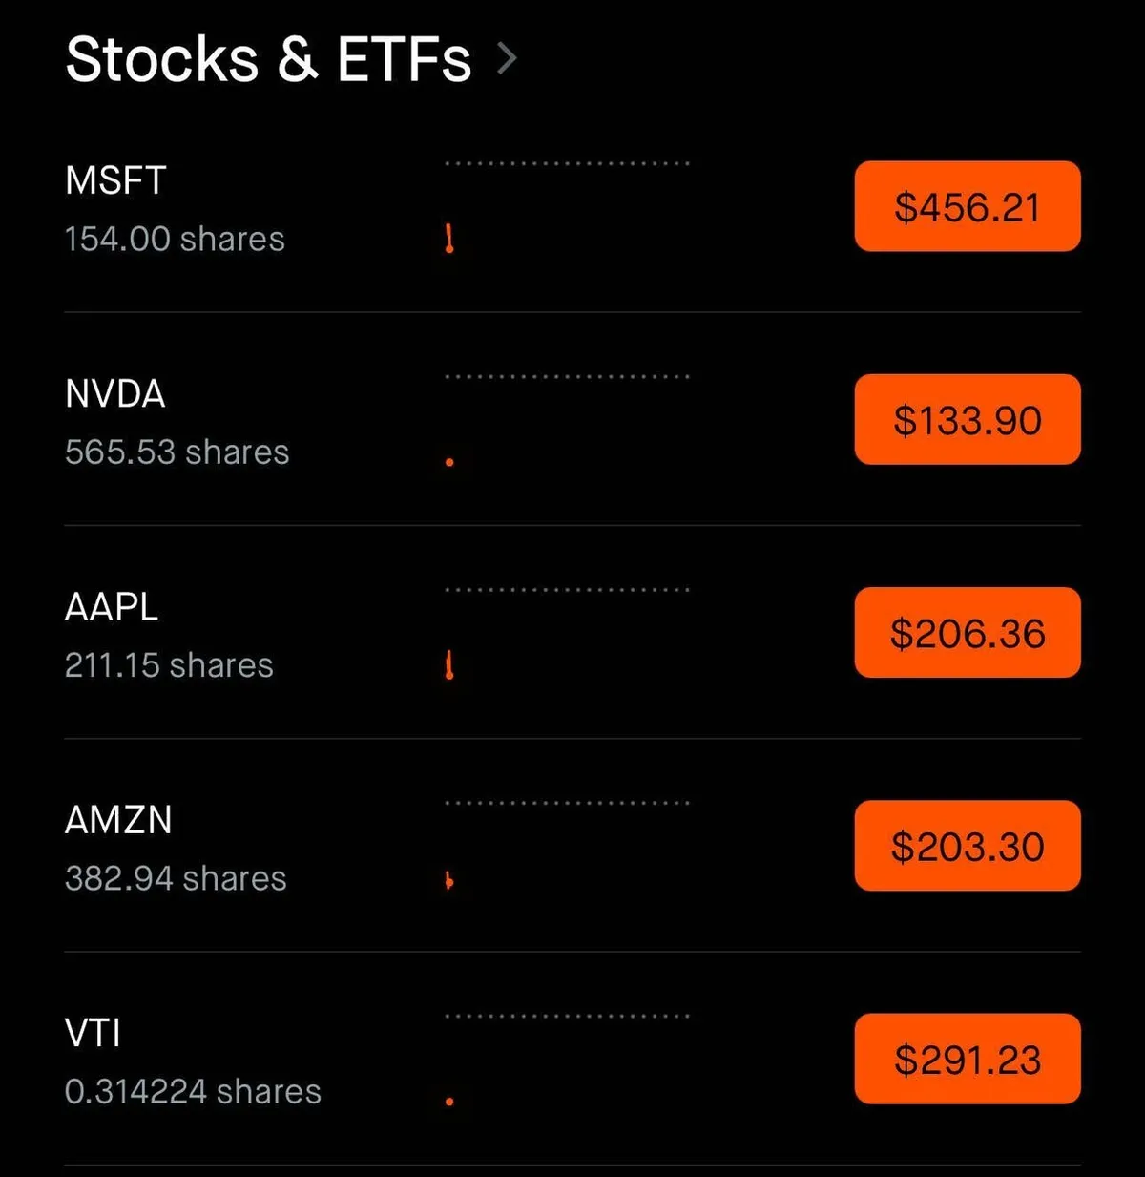Tap the 0.314224 shares label for VTI
Viewport: 1145px width, 1177px height.
coord(193,1091)
